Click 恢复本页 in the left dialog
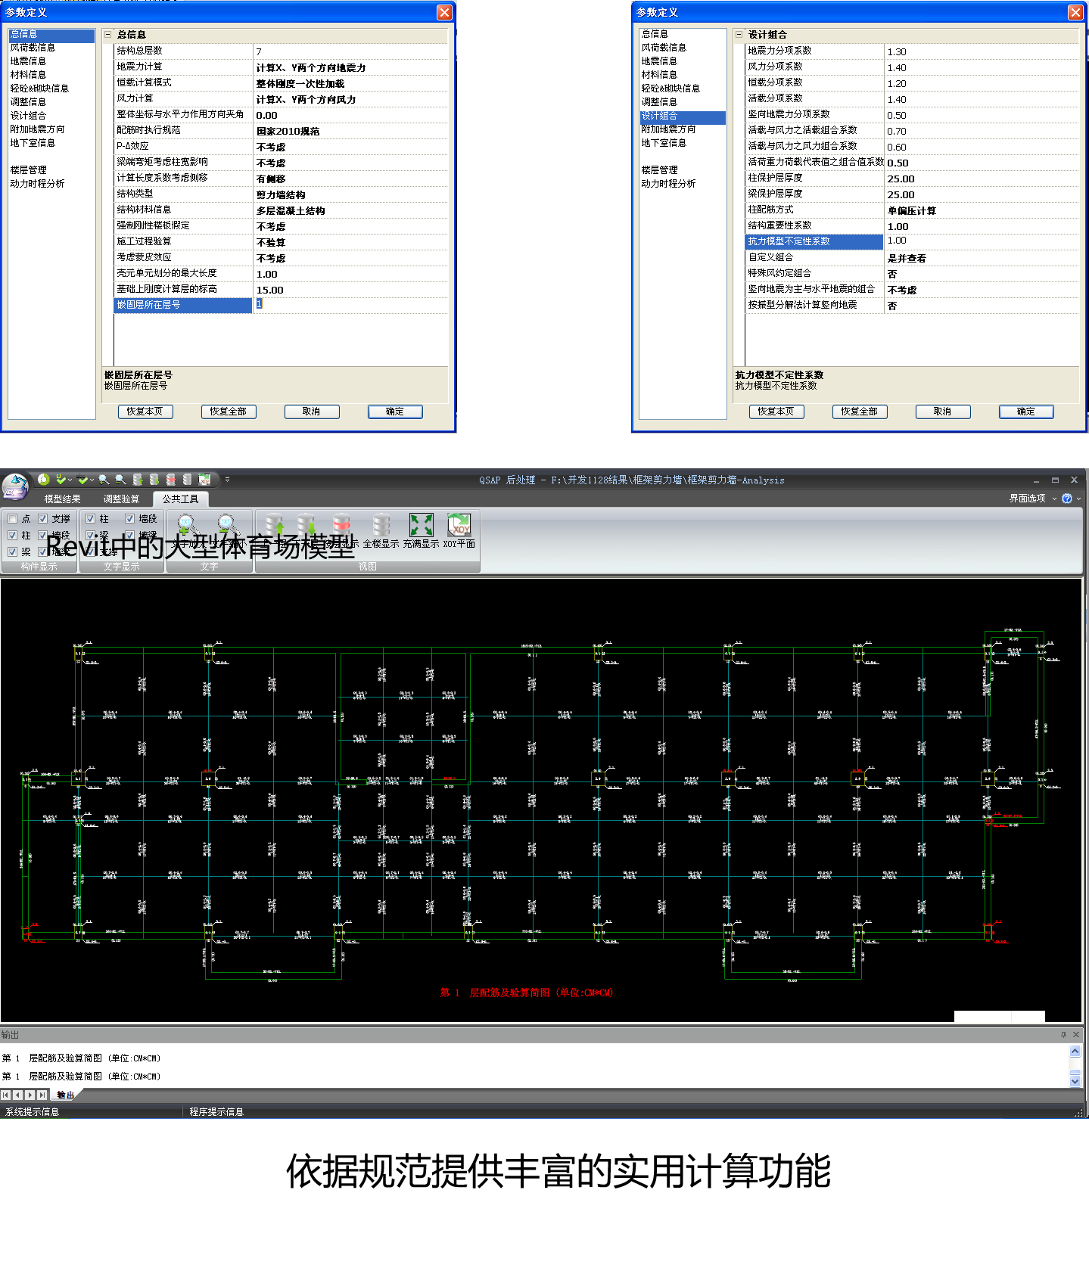1089x1277 pixels. 145,412
